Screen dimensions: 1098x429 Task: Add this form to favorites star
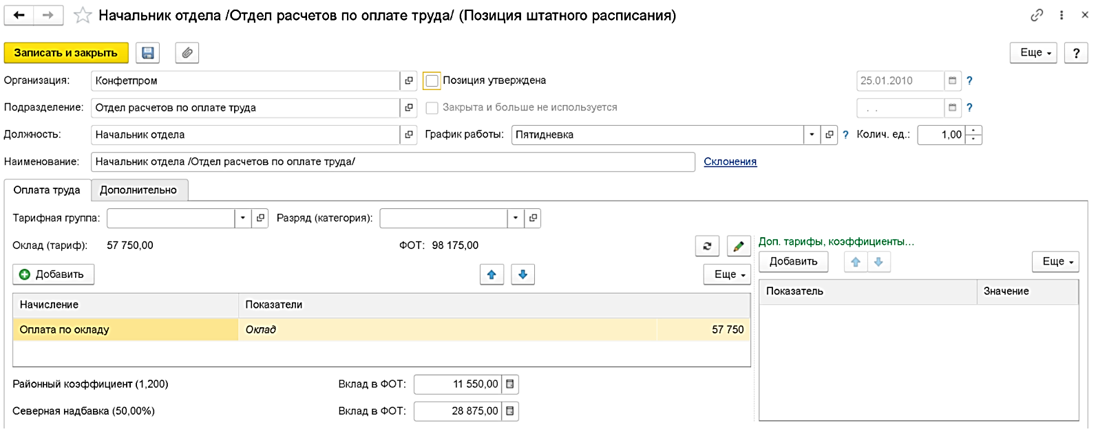click(83, 15)
